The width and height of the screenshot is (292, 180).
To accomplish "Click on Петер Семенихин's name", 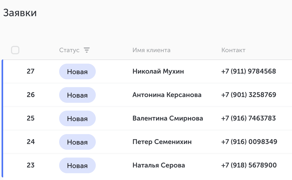I will coord(162,142).
